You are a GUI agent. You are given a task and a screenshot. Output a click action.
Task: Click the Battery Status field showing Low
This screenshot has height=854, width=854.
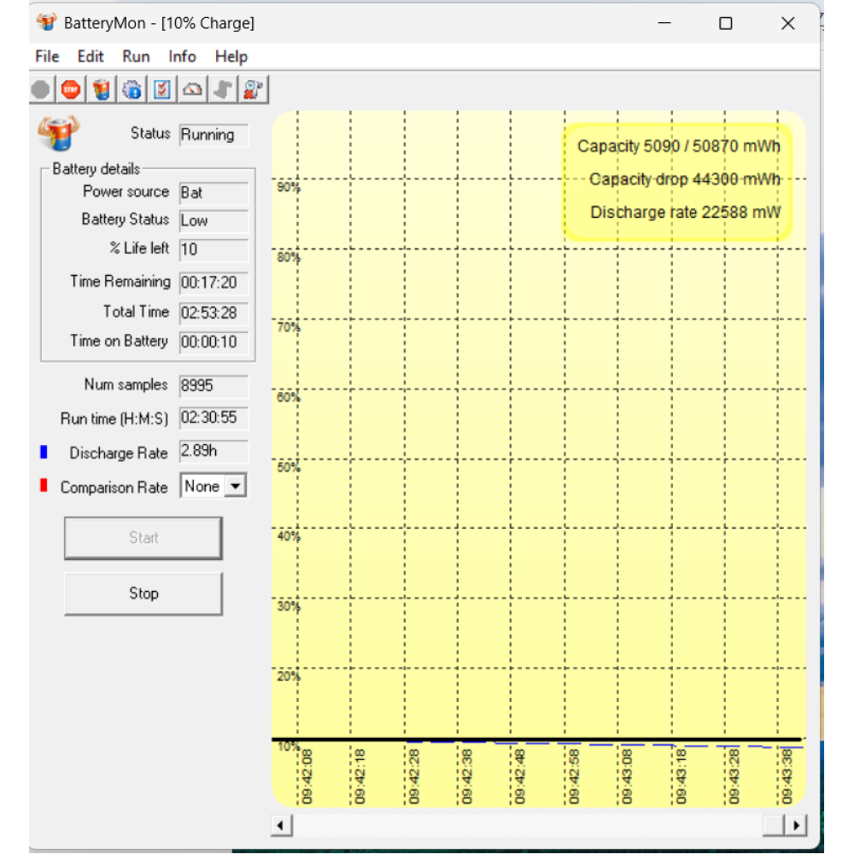213,220
